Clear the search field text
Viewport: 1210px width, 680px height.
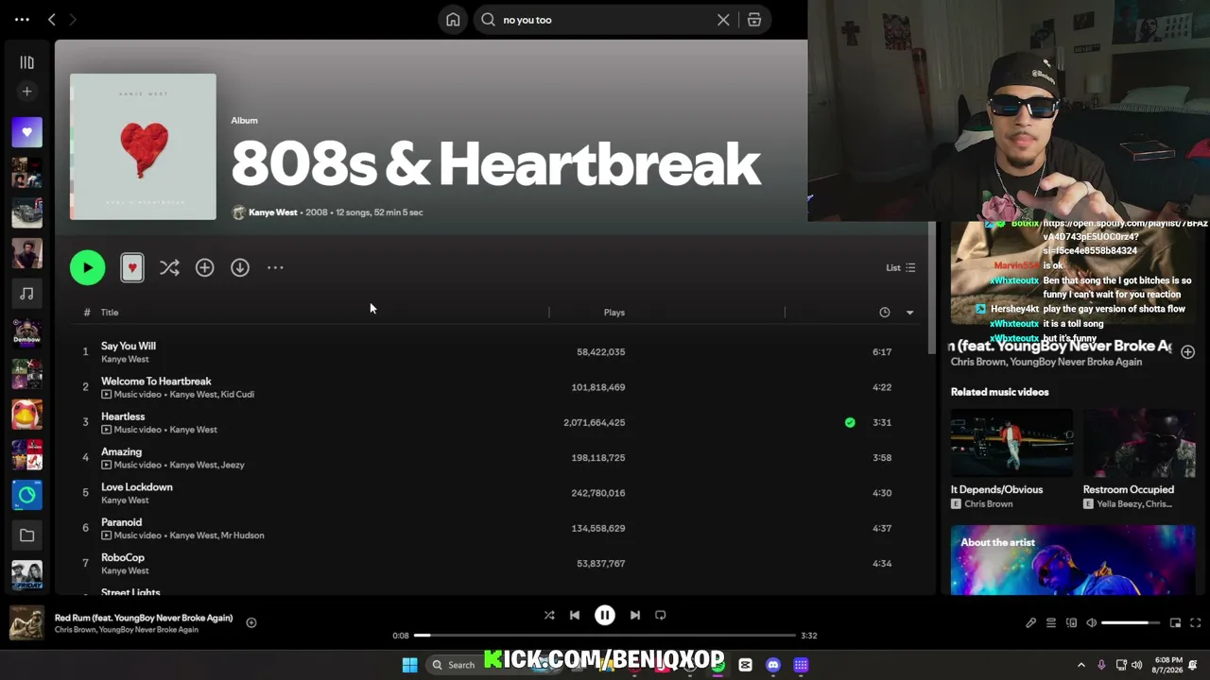[723, 20]
